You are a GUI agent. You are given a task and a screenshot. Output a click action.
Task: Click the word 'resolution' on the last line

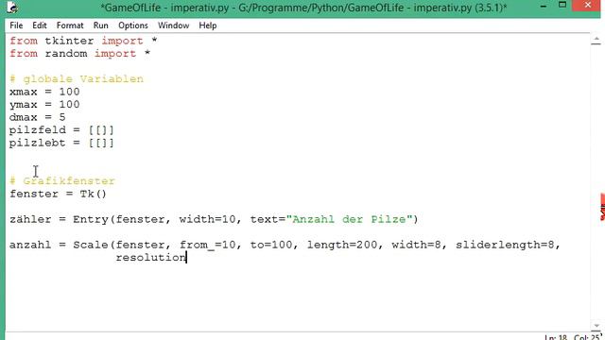(150, 258)
